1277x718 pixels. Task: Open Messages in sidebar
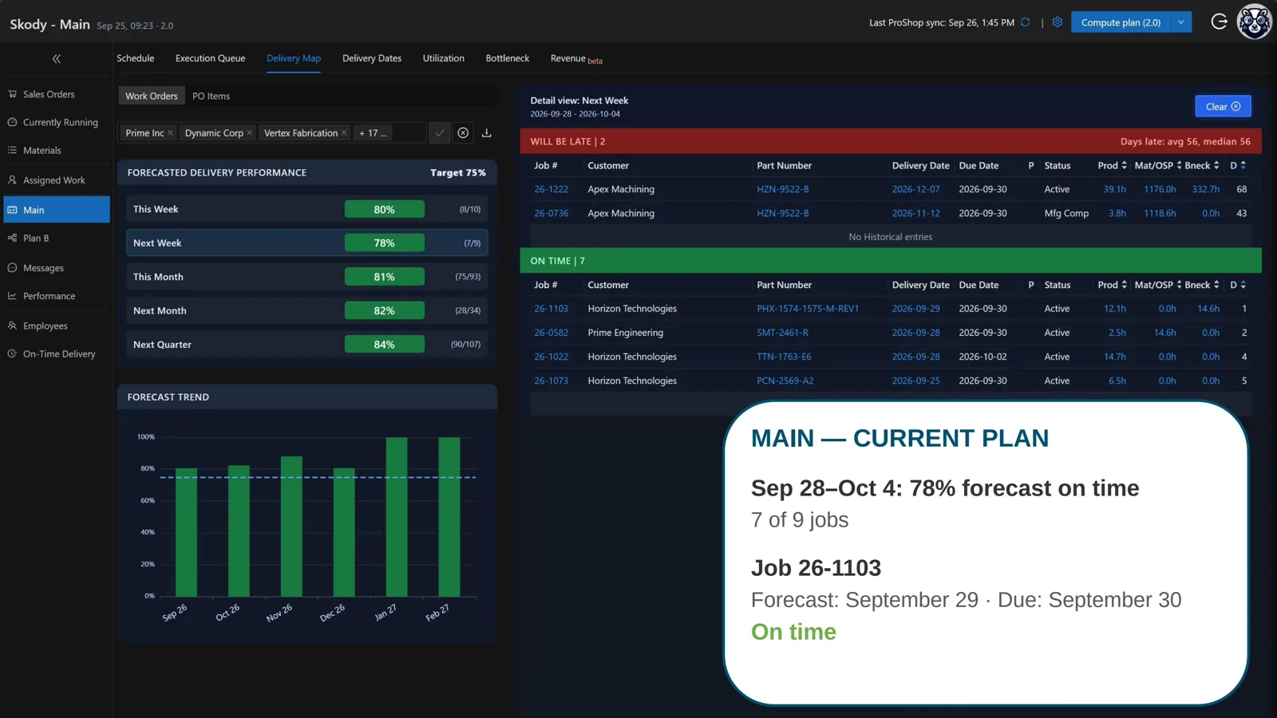point(56,268)
